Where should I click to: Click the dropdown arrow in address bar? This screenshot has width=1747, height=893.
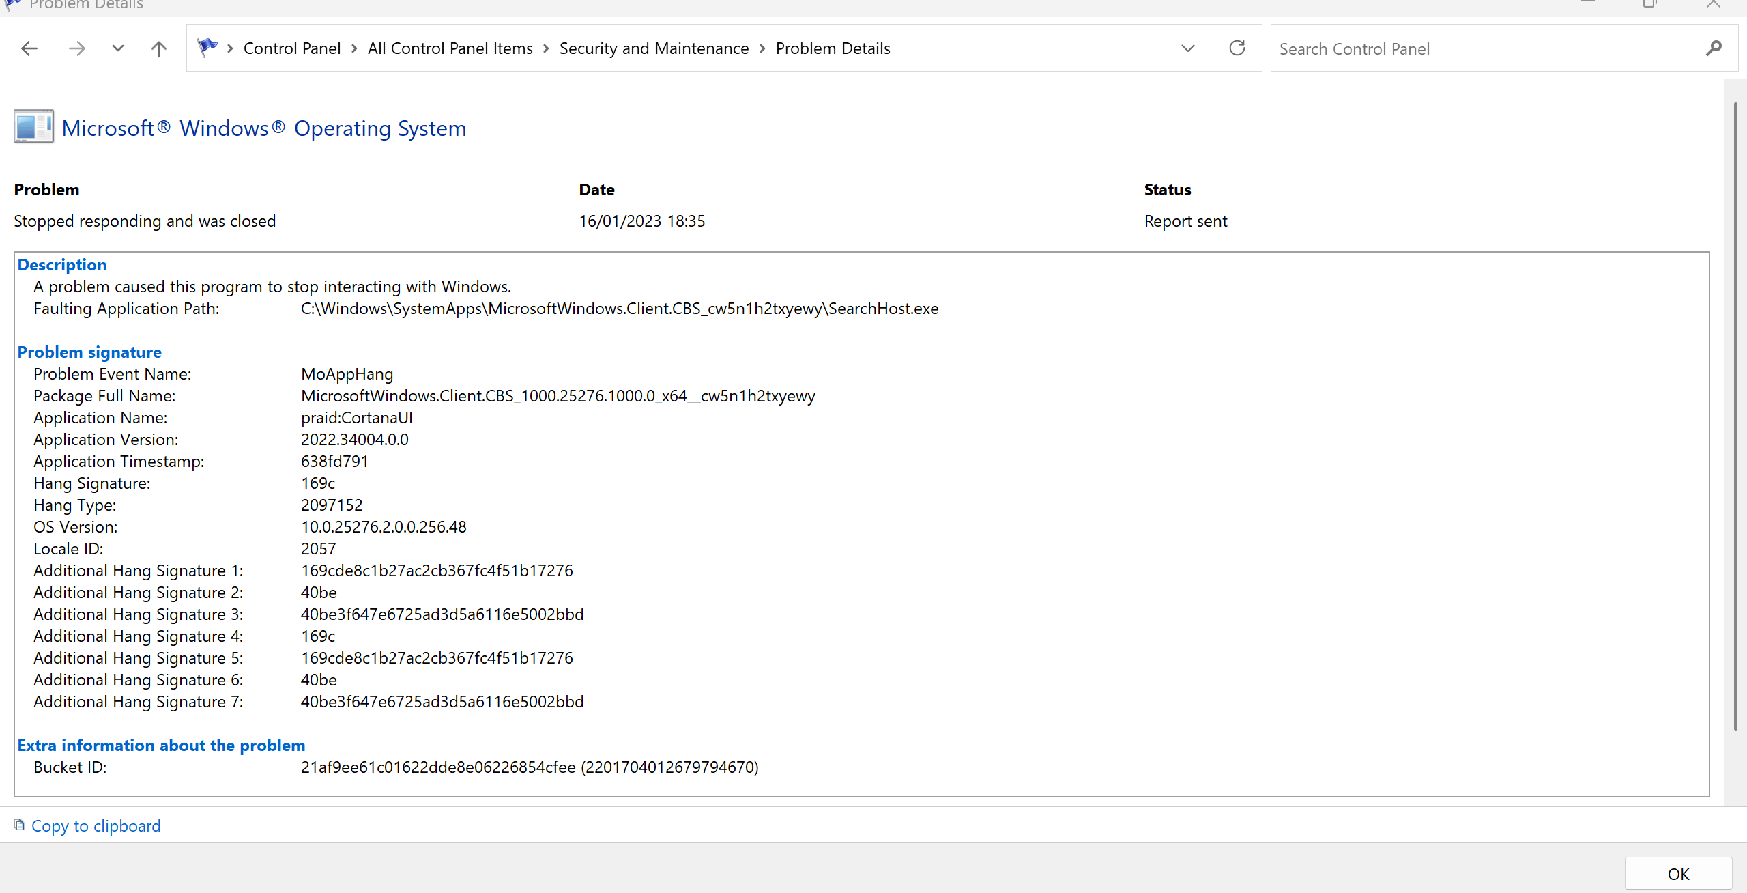coord(1187,48)
